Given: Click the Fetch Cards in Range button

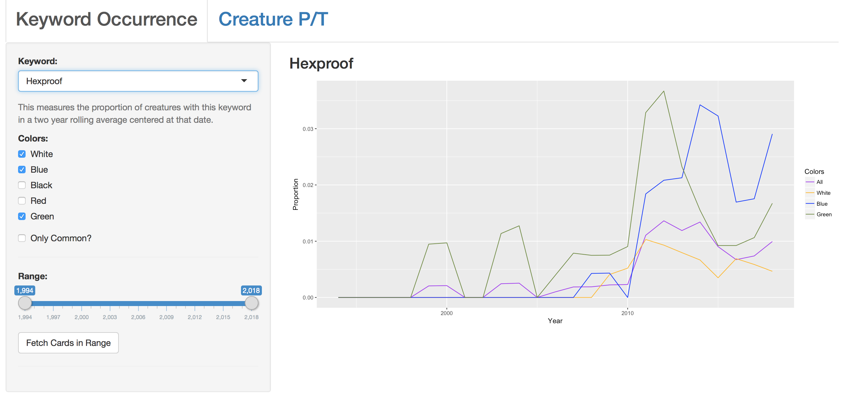Looking at the screenshot, I should pyautogui.click(x=69, y=343).
